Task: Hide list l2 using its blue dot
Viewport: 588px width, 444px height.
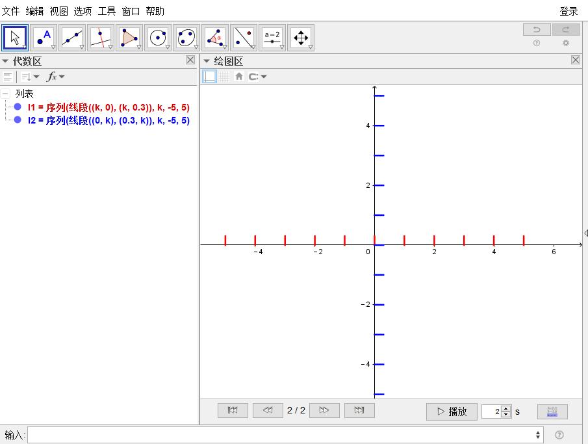Action: point(18,120)
